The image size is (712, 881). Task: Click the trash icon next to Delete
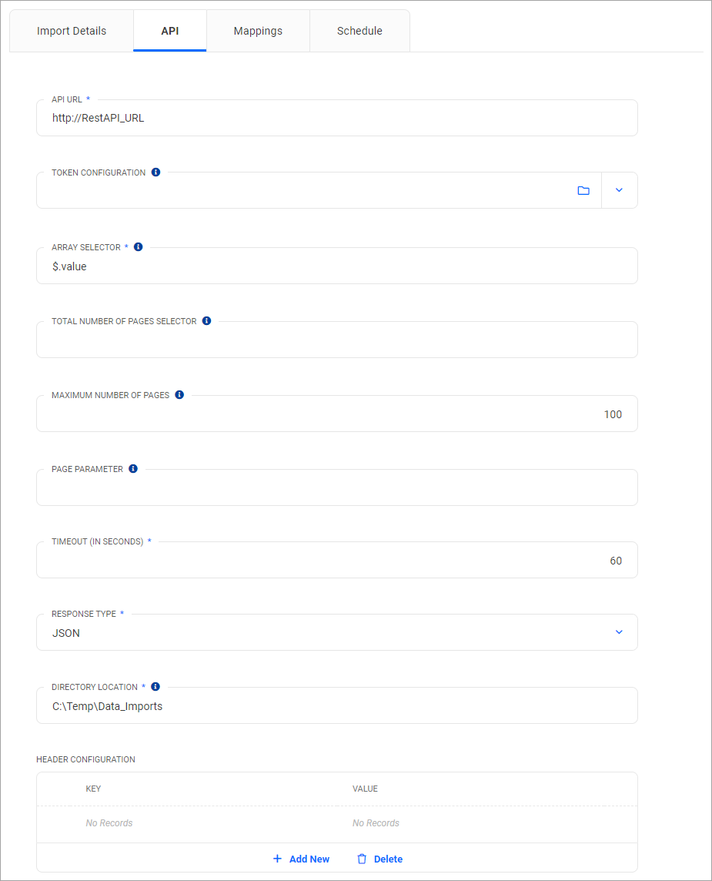coord(360,858)
